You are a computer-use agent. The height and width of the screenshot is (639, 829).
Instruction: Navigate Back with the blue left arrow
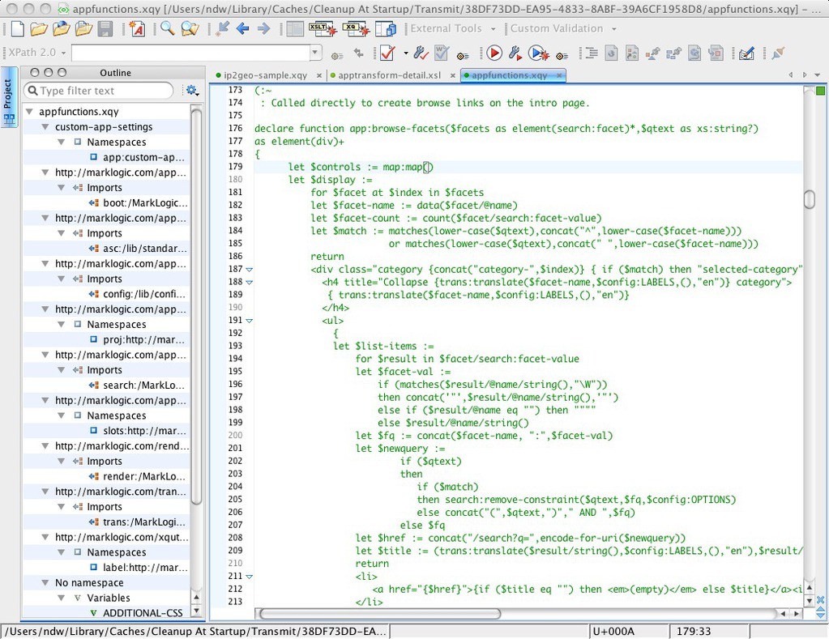pos(242,28)
